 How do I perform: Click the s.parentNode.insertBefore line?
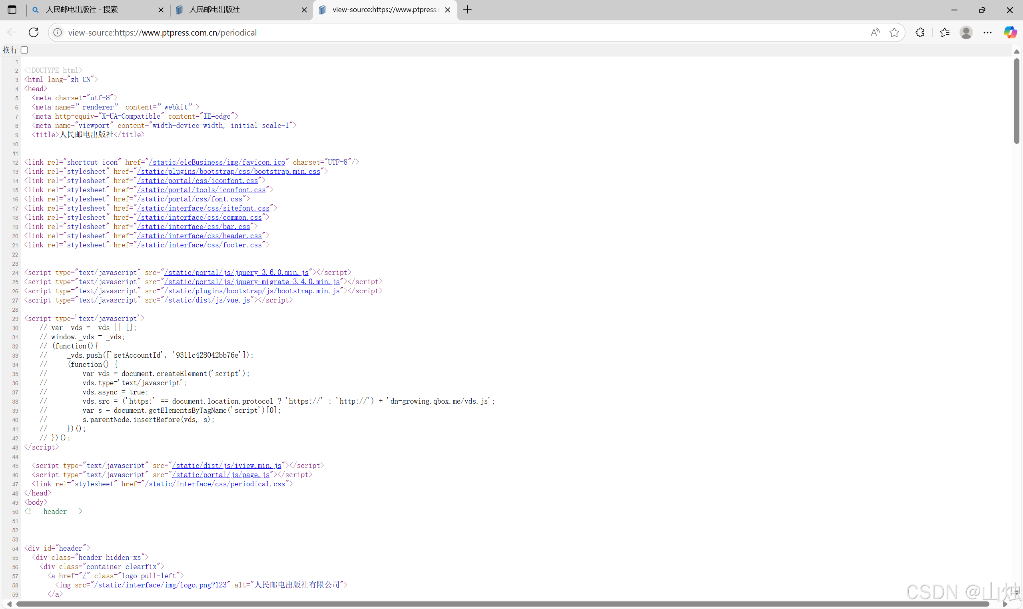pos(127,420)
